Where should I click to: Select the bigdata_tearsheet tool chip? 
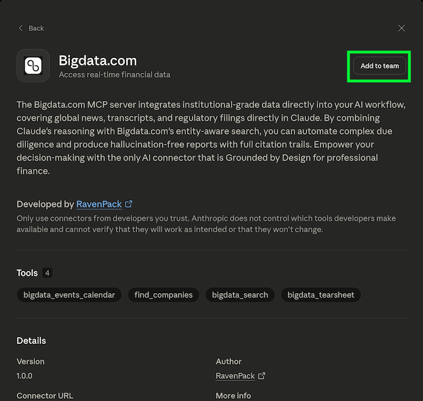click(321, 295)
